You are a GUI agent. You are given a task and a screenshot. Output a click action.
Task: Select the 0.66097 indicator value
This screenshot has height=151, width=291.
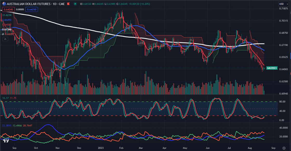pyautogui.click(x=9, y=34)
